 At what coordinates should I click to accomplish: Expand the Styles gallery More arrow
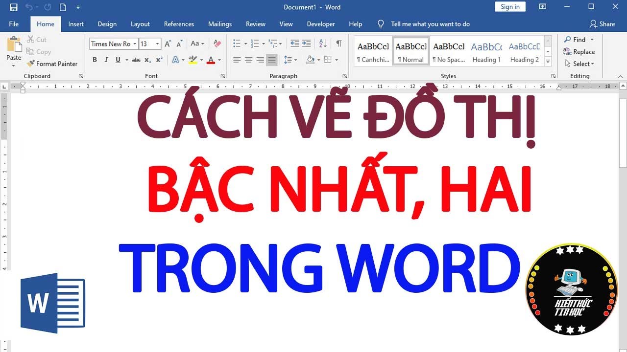(x=548, y=62)
